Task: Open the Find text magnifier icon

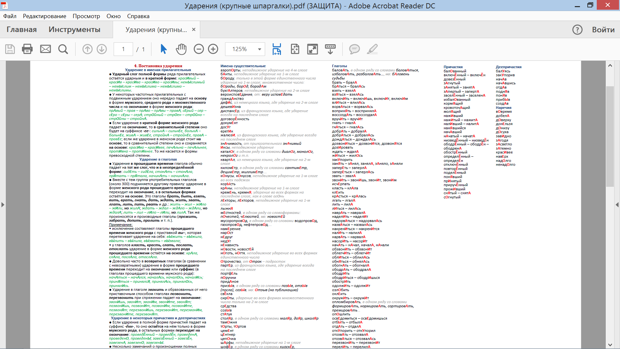Action: point(63,49)
